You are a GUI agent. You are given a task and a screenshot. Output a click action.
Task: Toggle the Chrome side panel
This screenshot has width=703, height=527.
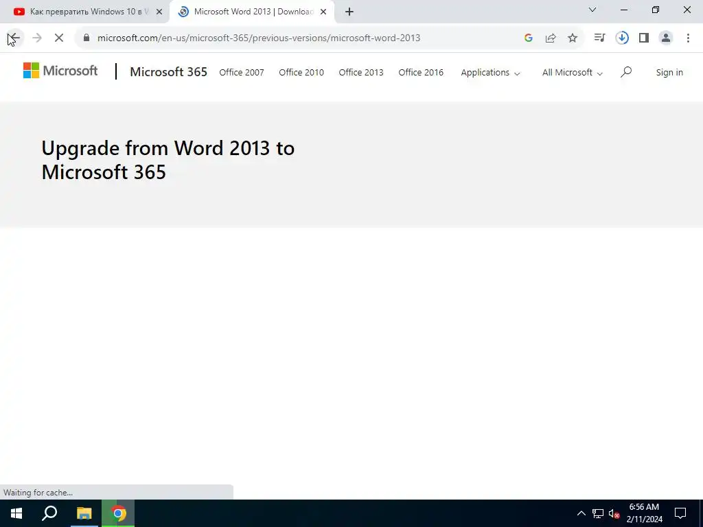(644, 38)
